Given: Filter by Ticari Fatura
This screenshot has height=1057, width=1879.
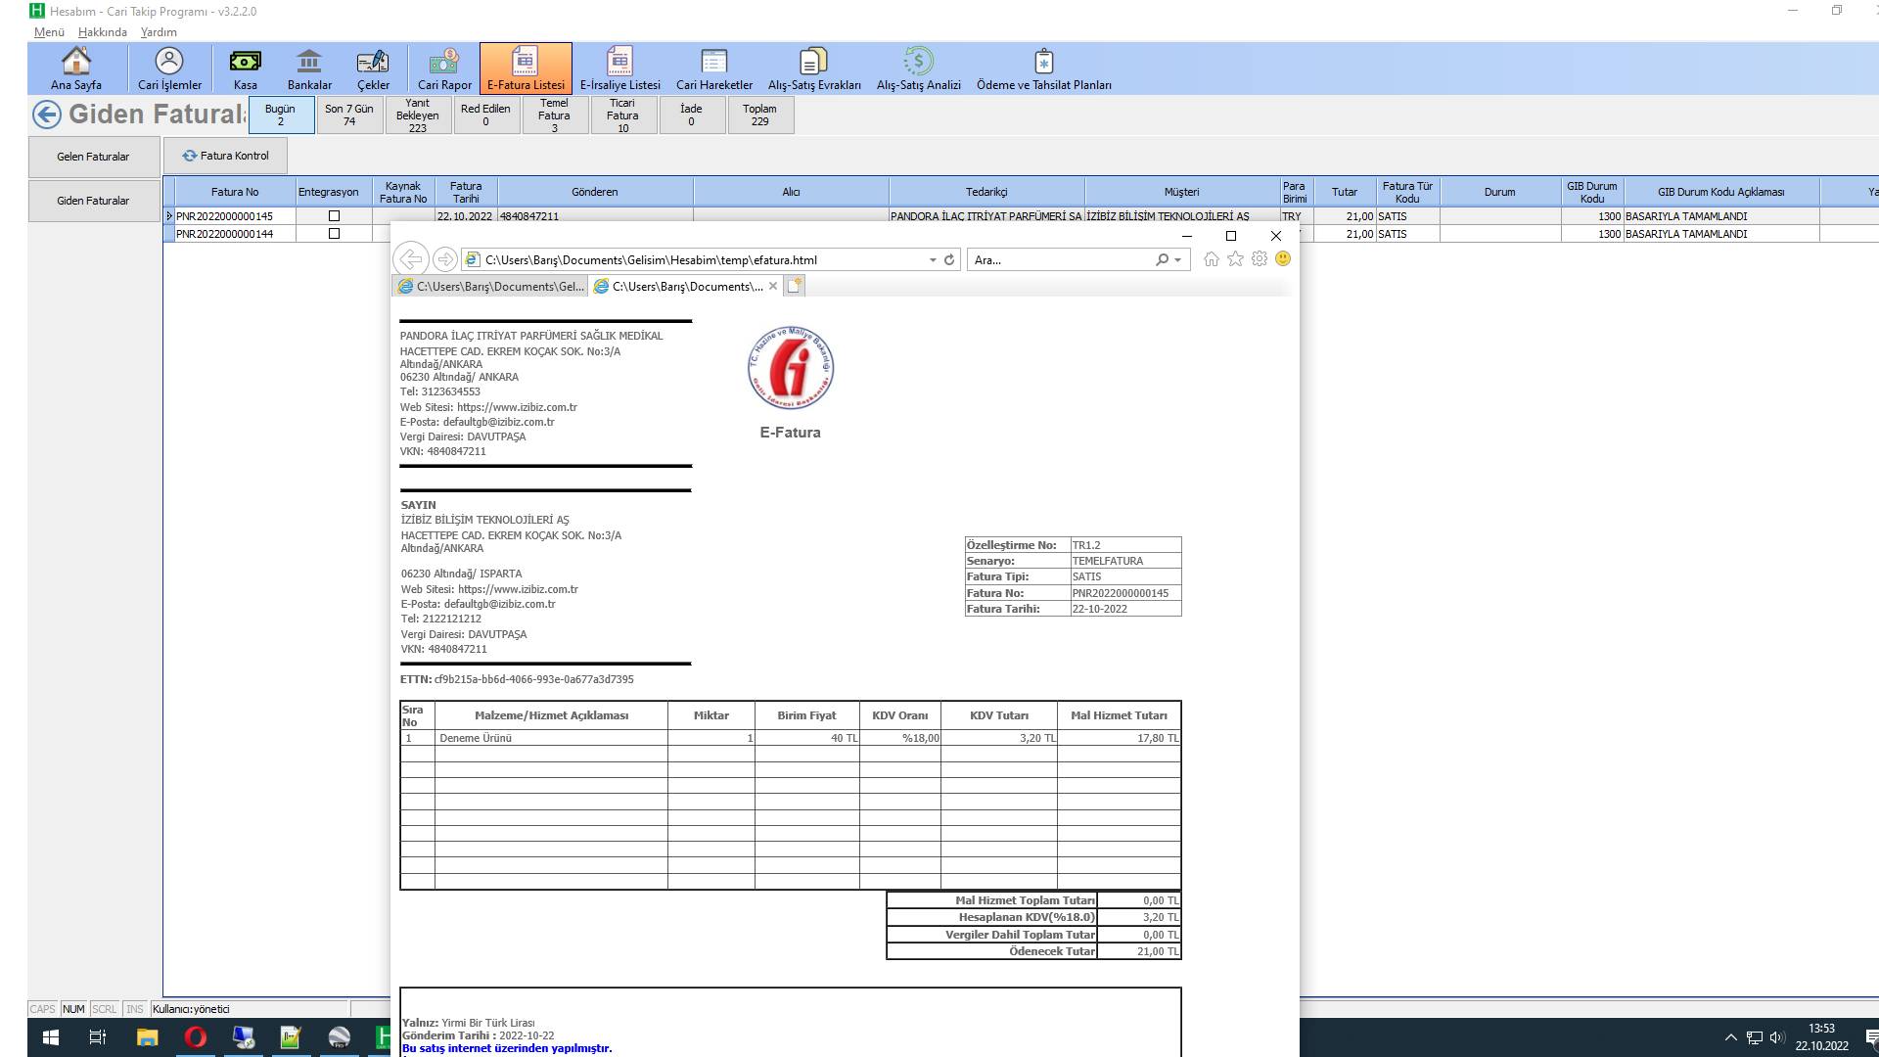Looking at the screenshot, I should pos(622,115).
